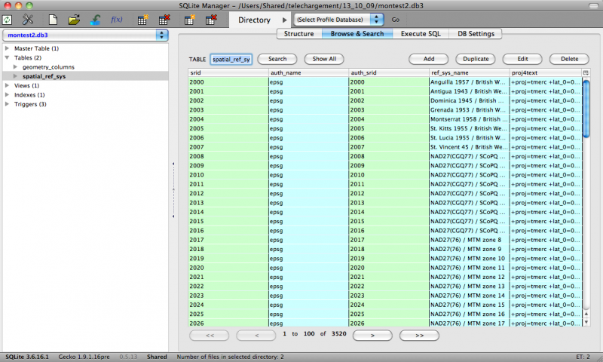Click the green arrow reconnect icon
This screenshot has height=362, width=603.
pos(96,20)
